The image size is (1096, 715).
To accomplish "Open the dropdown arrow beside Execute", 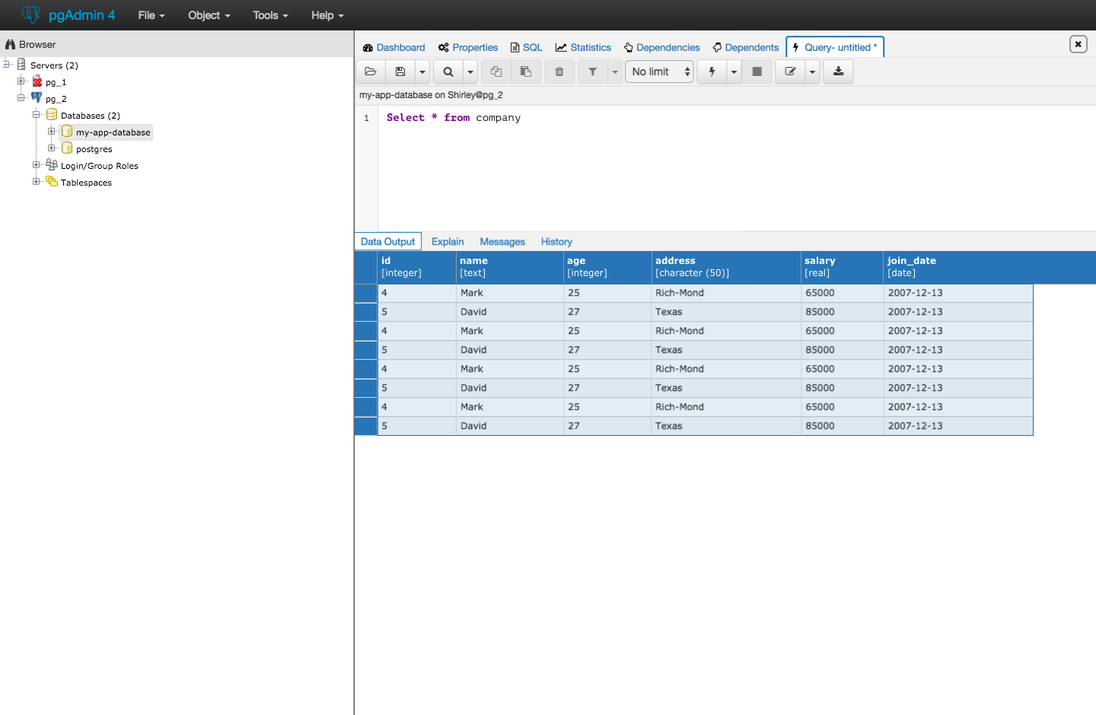I will point(734,71).
